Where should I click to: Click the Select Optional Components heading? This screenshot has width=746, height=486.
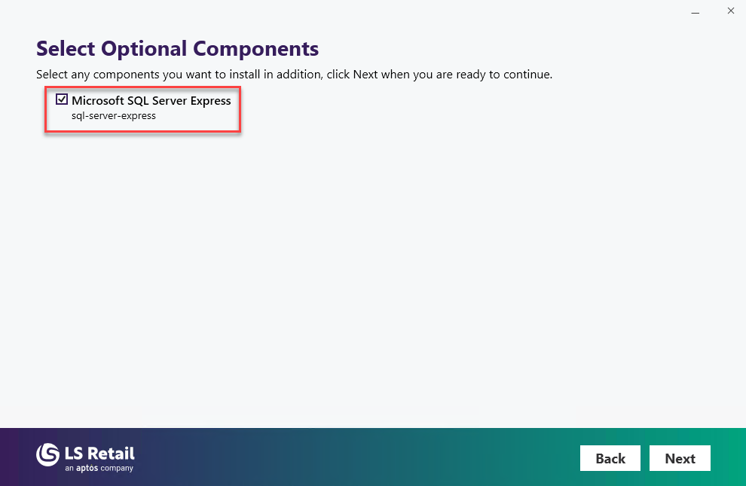[x=178, y=48]
